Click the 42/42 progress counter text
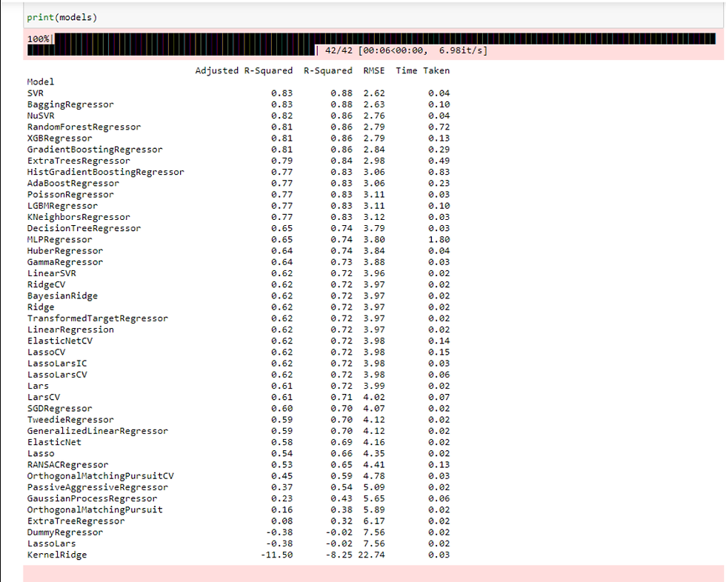Viewport: 726px width, 582px height. [x=339, y=50]
